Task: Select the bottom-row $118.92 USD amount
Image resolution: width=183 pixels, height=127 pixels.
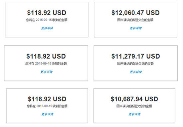Action: pos(47,99)
